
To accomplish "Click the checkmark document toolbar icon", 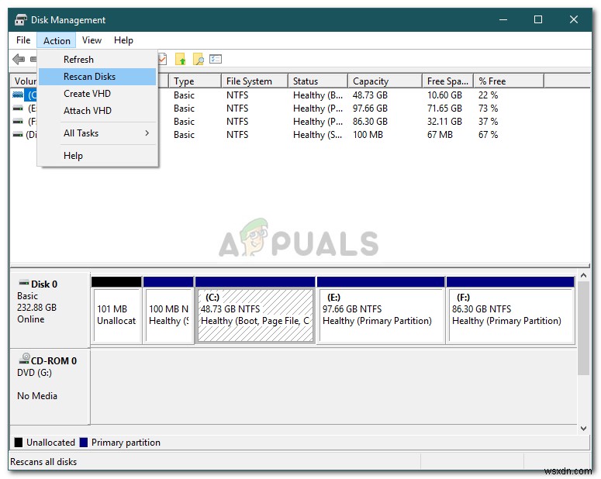I will 163,59.
